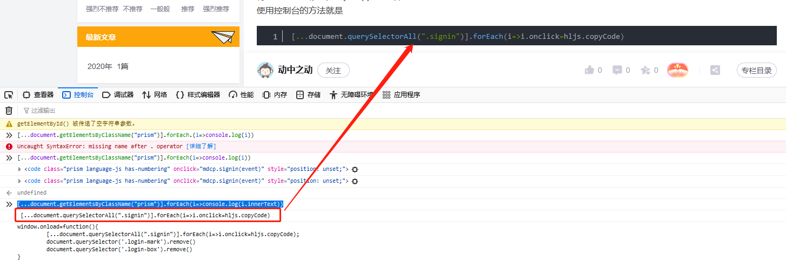The image size is (786, 262).
Task: Open the 调试器 debugger tab
Action: (x=118, y=95)
